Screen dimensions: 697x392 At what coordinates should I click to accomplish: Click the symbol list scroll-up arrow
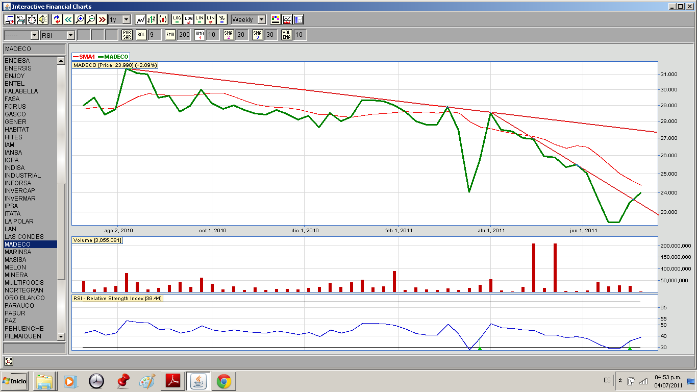tap(61, 61)
